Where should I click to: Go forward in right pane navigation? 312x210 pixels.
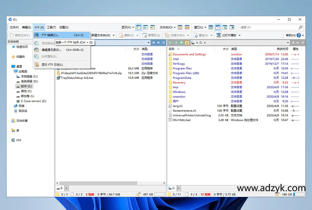[176, 42]
